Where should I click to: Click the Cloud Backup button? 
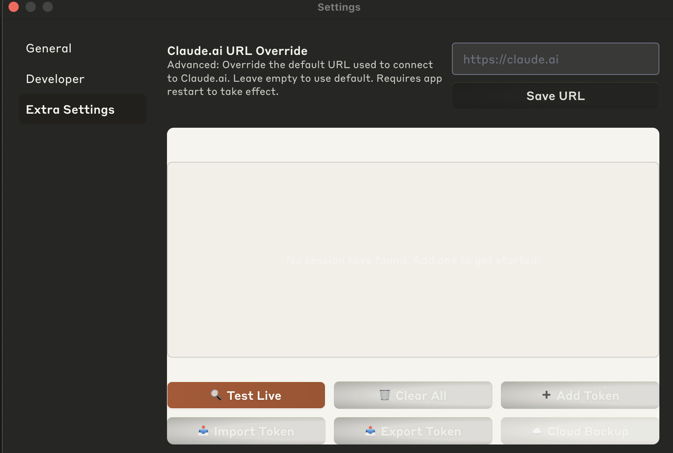click(580, 431)
